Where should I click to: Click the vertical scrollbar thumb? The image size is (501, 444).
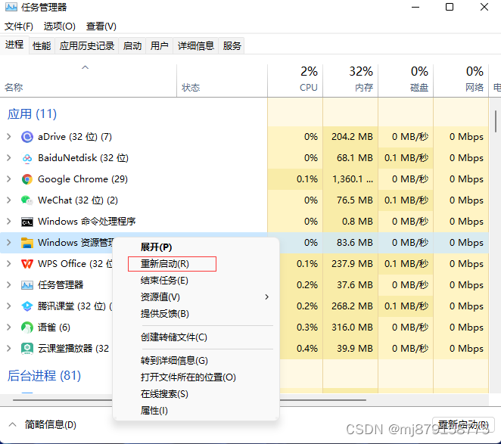point(496,121)
